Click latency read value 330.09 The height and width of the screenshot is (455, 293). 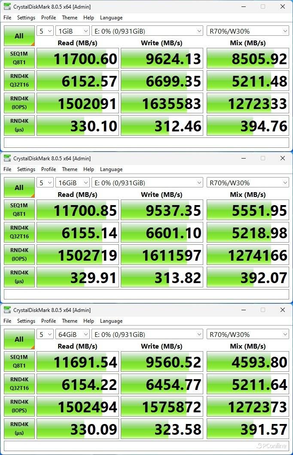pos(78,429)
